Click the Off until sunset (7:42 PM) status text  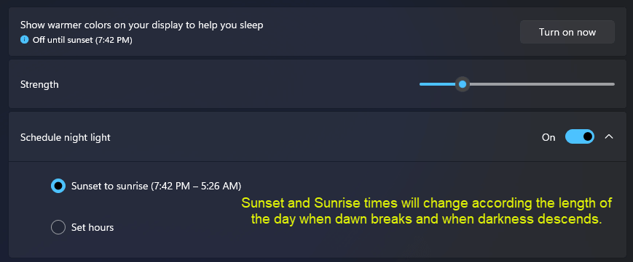click(x=82, y=40)
